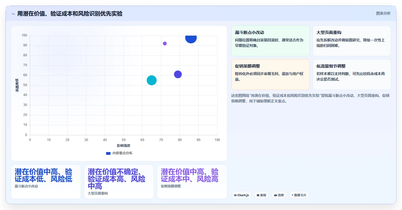Viewport: 402px width, 210px height.
Task: Click the y-axis tick label 50
Action: pos(25,85)
